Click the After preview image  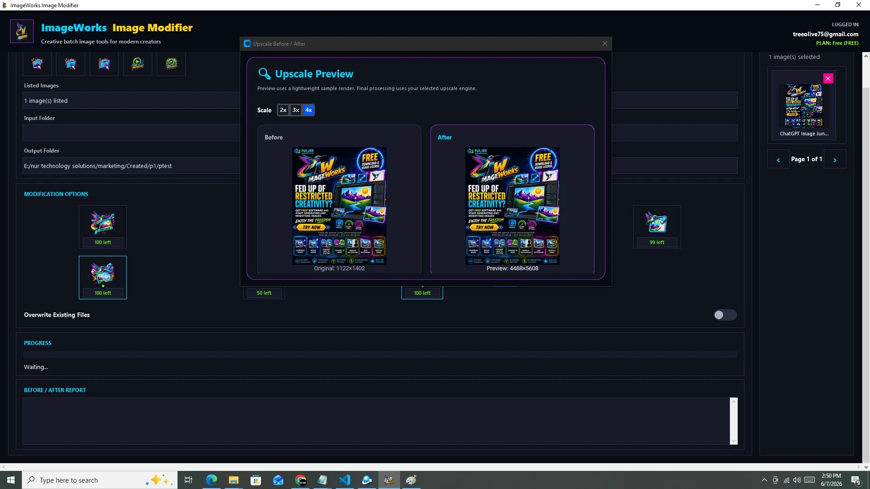[x=512, y=206]
